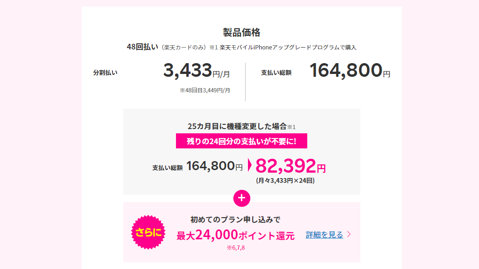Click the large 164,800円 total at top right
479x269 pixels.
tap(350, 71)
